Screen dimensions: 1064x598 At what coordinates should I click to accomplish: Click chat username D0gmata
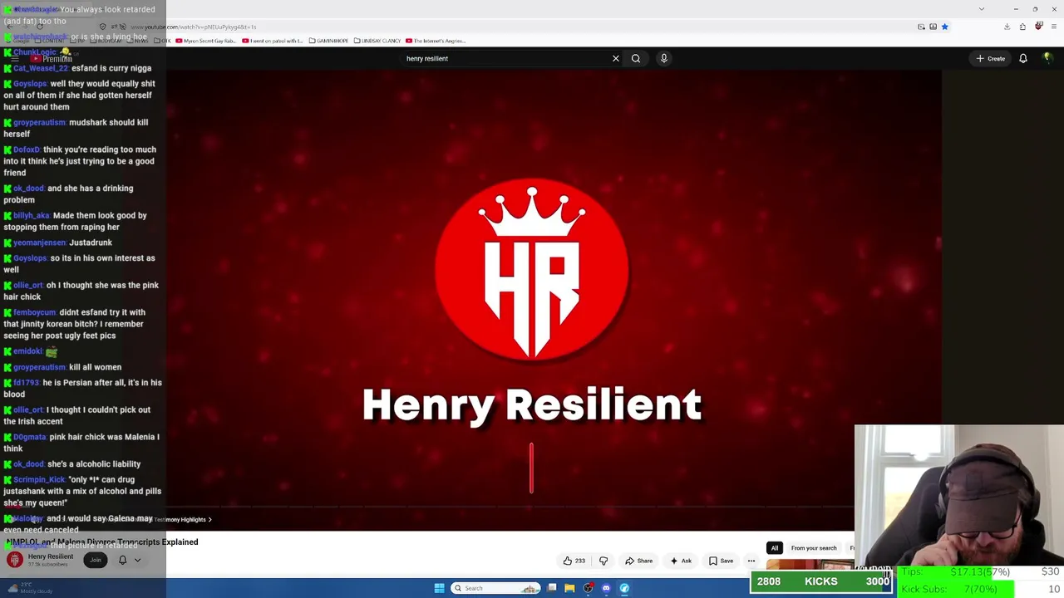(30, 437)
